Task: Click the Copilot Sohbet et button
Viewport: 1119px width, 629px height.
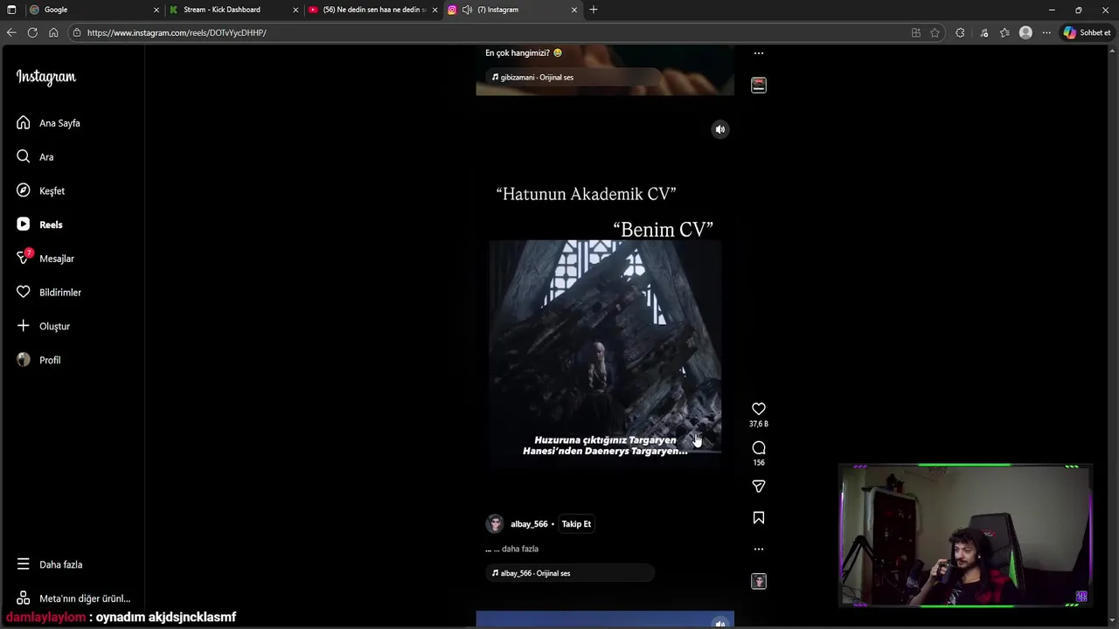Action: pos(1087,32)
